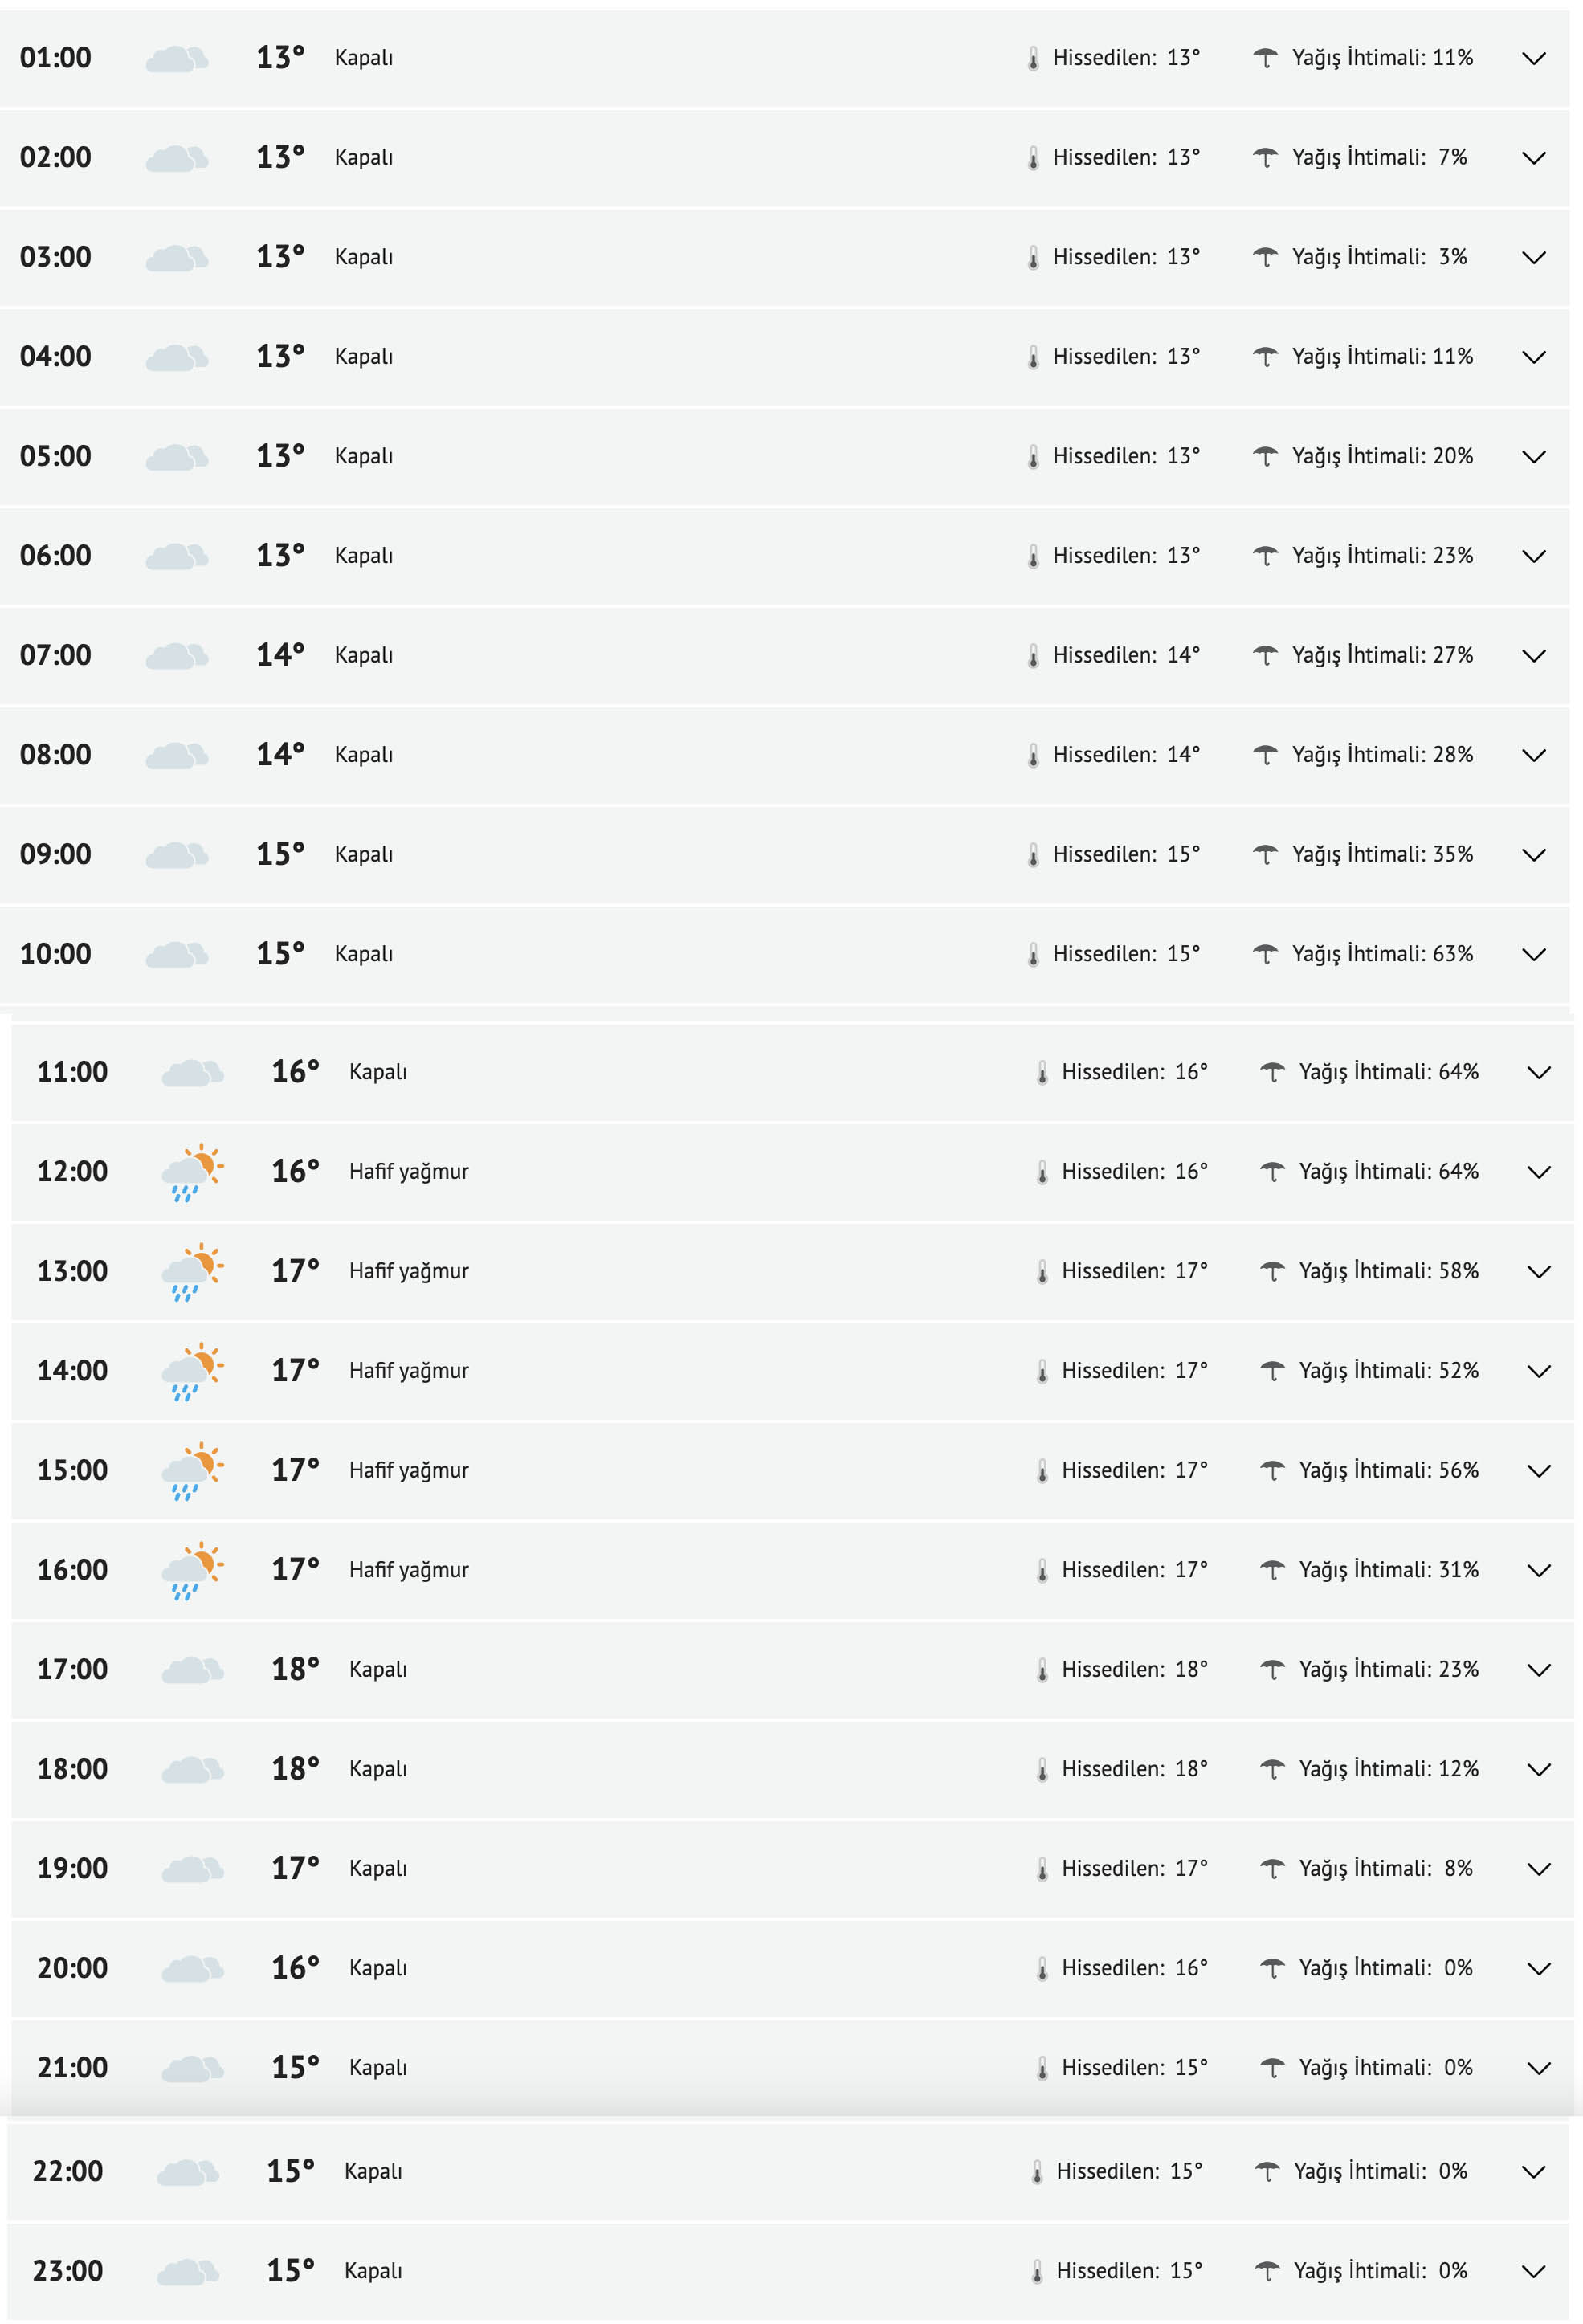The height and width of the screenshot is (2324, 1583).
Task: Click the umbrella icon in 10:00 row
Action: (x=1265, y=954)
